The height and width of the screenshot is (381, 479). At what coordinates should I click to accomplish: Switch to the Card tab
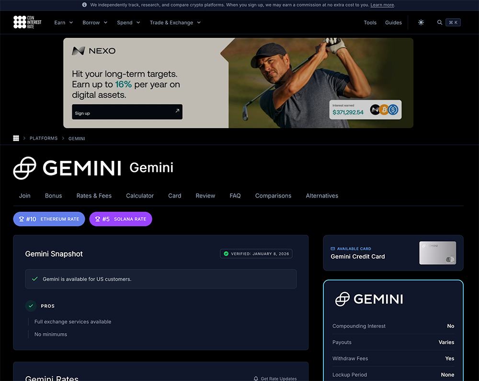(174, 196)
